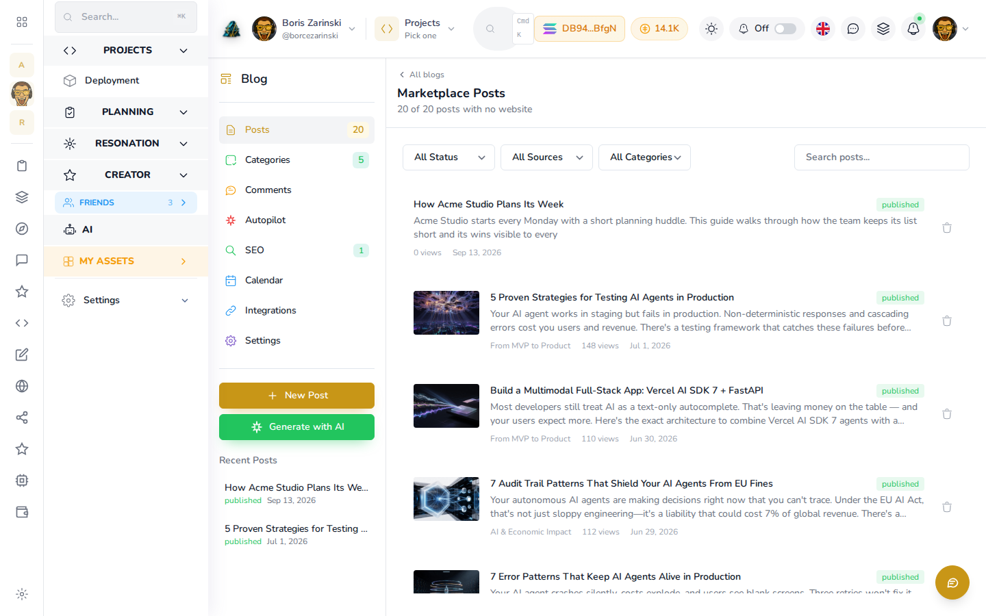Viewport: 986px width, 616px height.
Task: Click the 14.1K coin balance badge
Action: (659, 29)
